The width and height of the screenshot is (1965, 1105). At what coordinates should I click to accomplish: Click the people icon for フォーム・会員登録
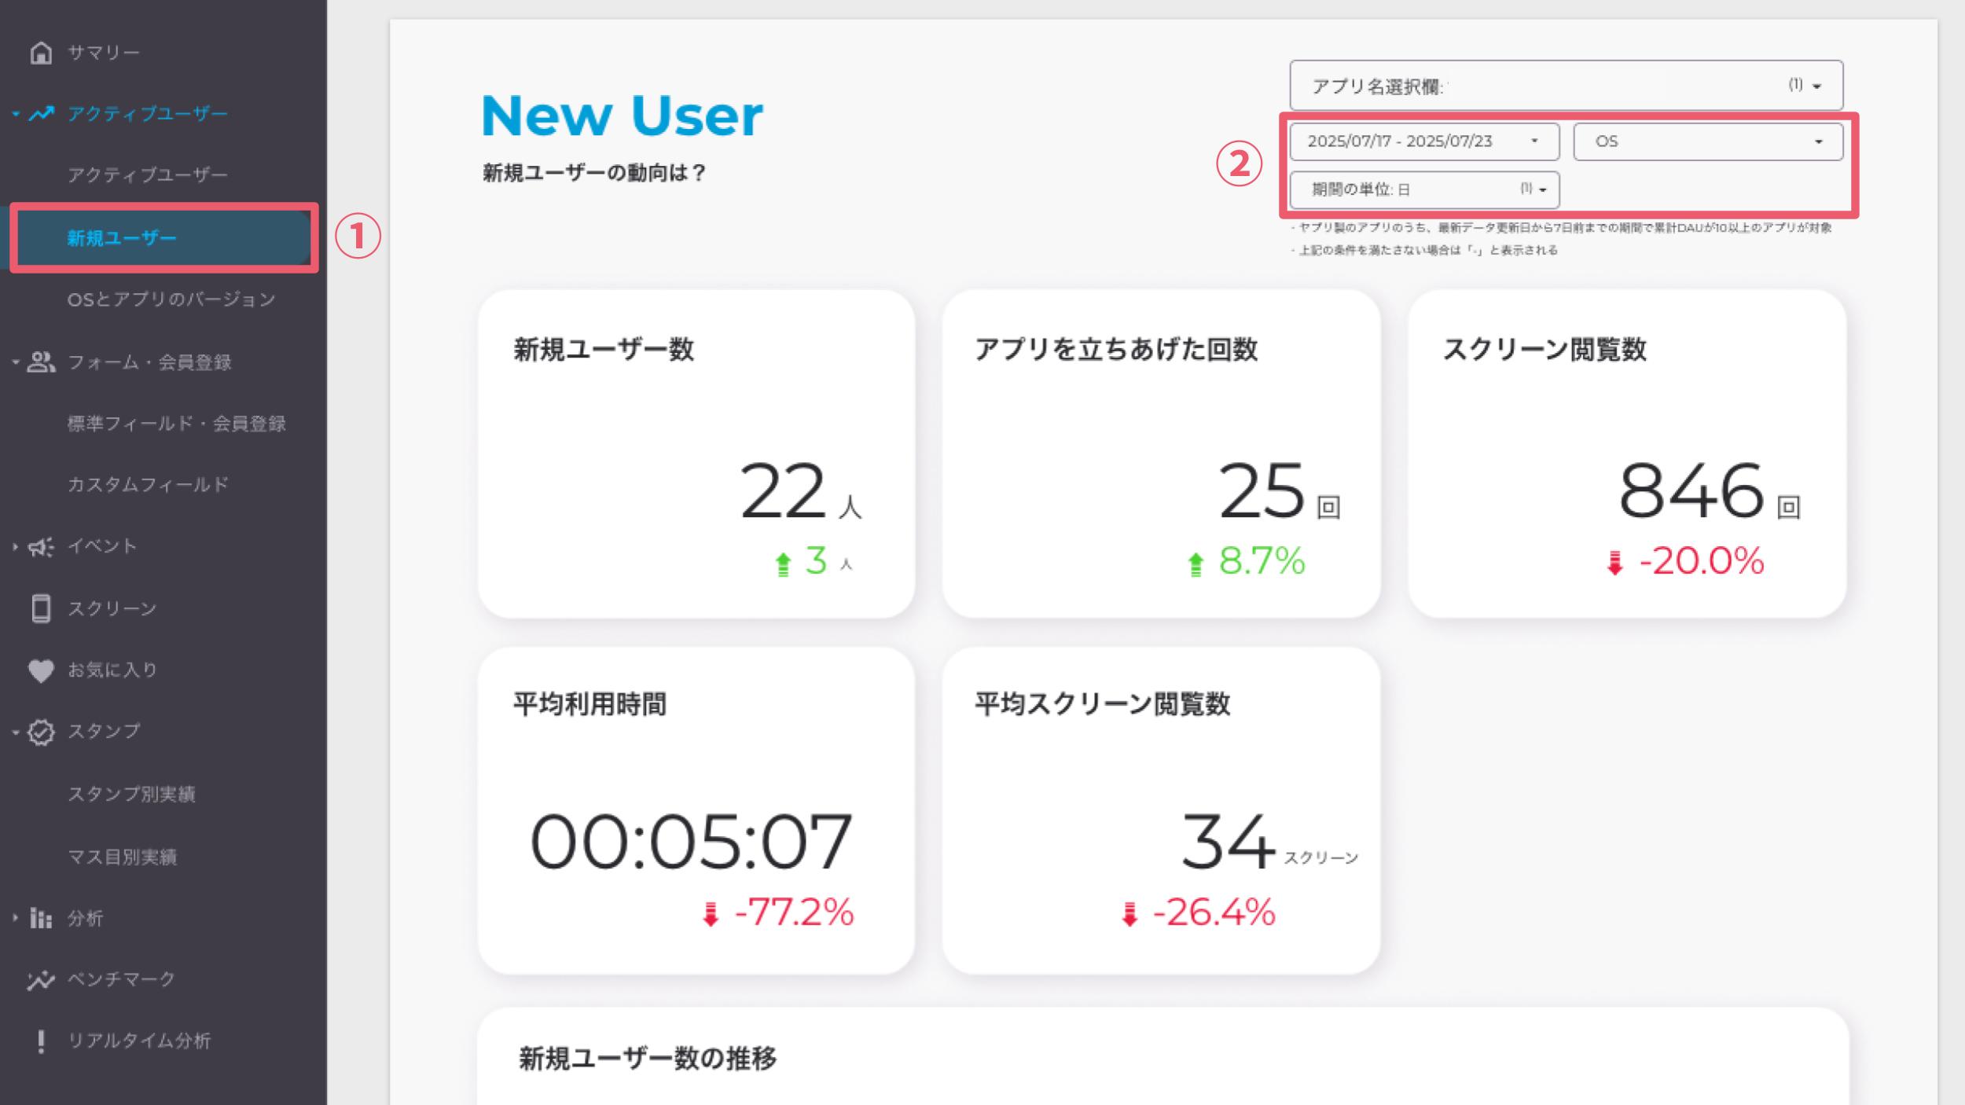(x=41, y=362)
